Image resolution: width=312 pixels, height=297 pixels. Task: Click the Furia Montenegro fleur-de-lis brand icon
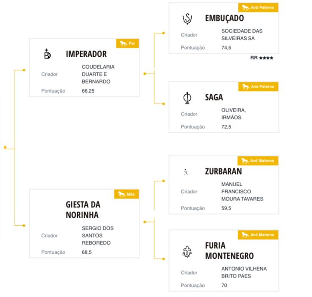(187, 252)
